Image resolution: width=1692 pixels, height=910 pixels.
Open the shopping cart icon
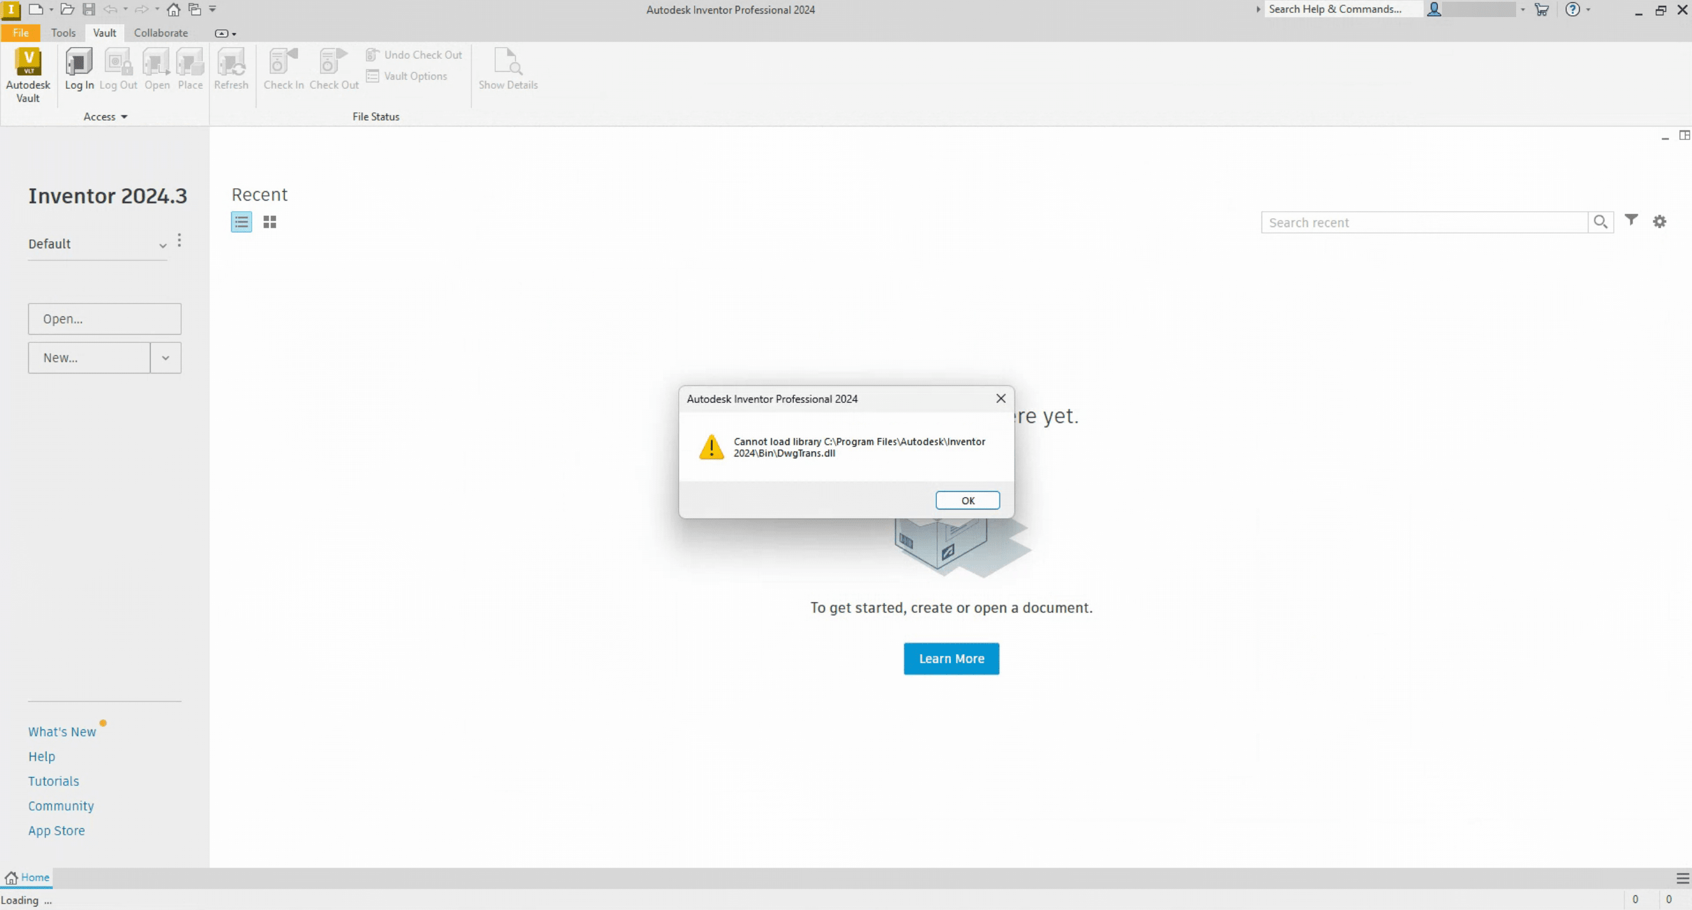coord(1541,9)
